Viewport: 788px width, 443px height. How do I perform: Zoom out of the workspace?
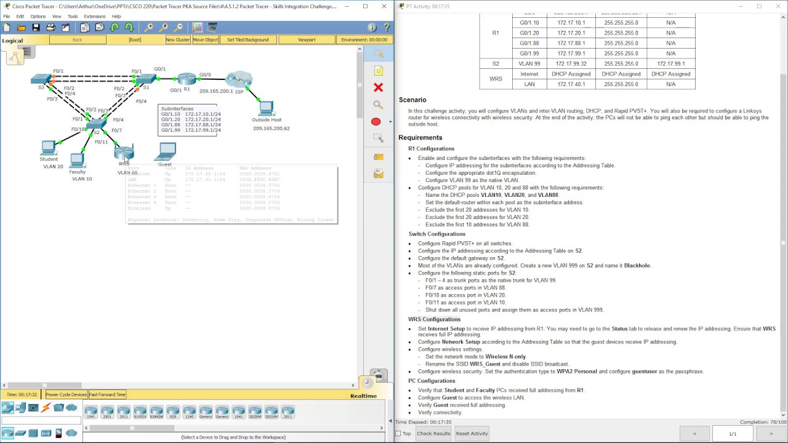click(x=178, y=28)
